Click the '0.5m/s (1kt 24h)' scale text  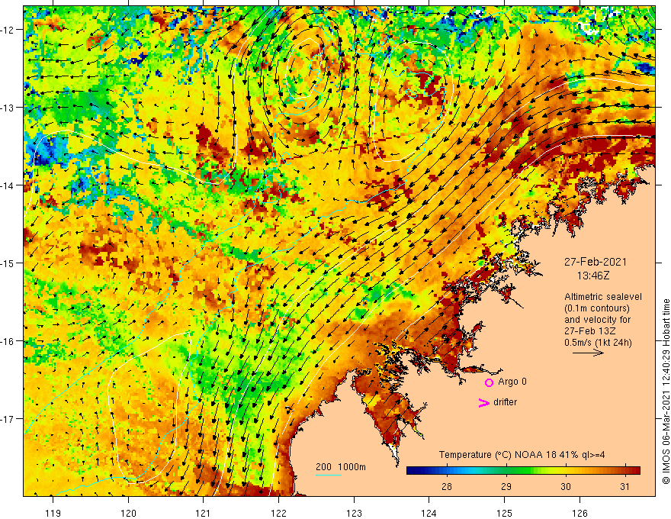(x=598, y=343)
